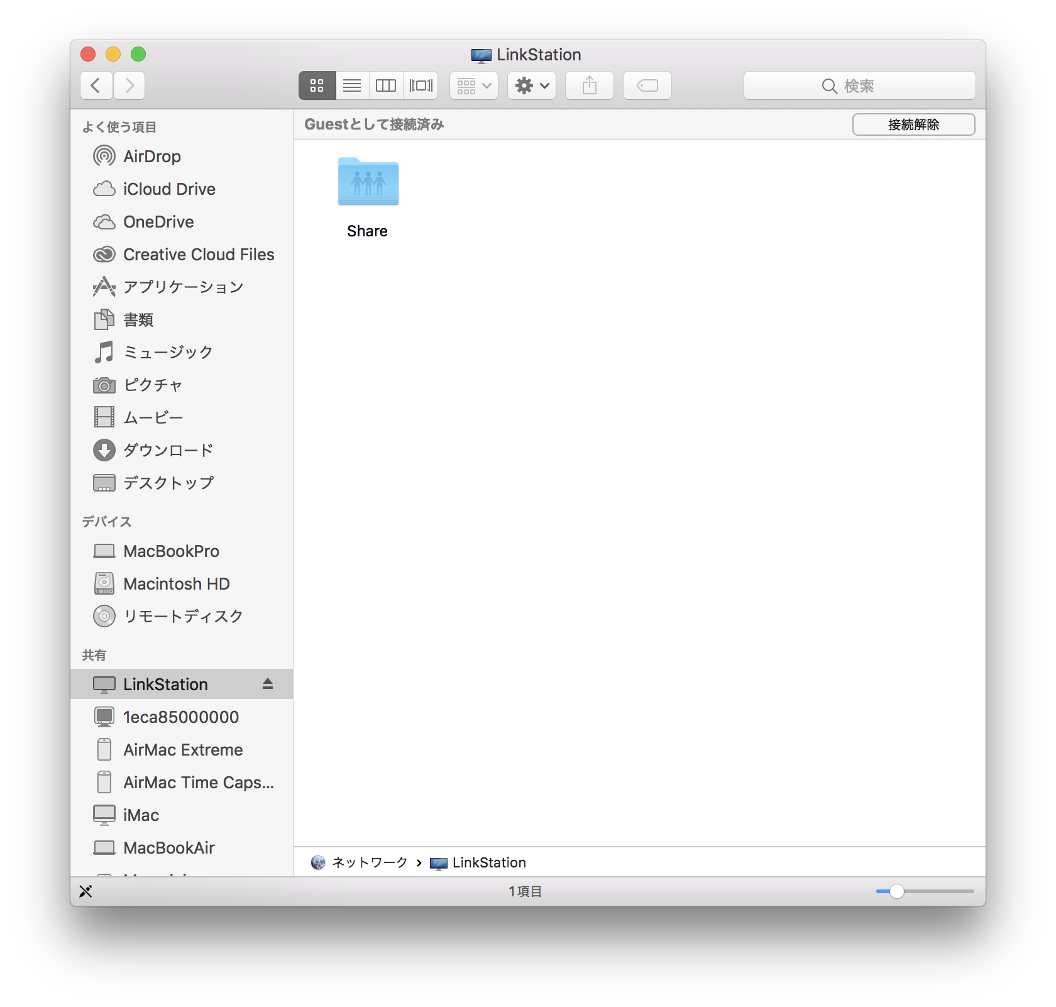
Task: Open ダウンロード in the sidebar
Action: [x=182, y=450]
